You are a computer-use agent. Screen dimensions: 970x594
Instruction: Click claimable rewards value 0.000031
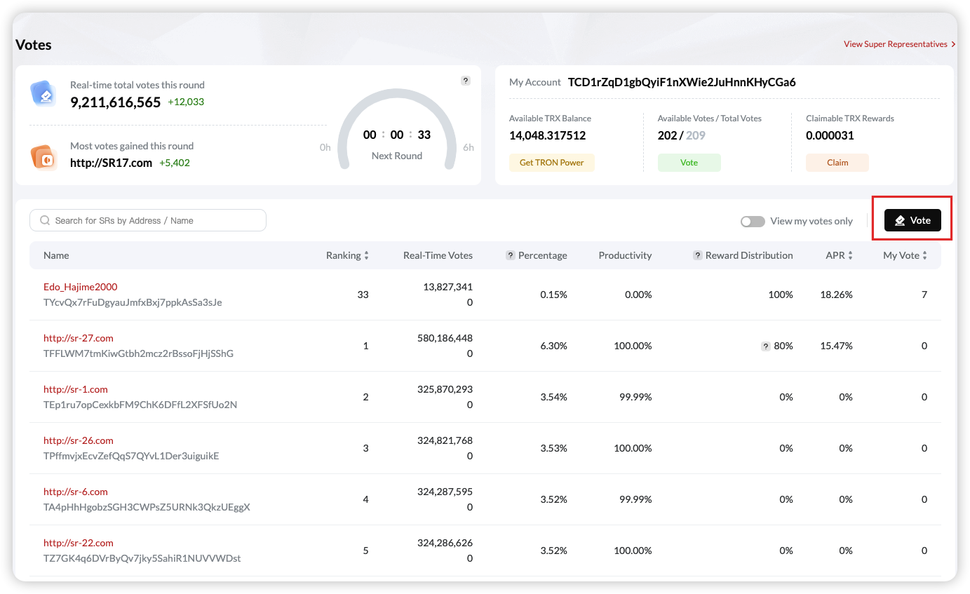pyautogui.click(x=830, y=135)
